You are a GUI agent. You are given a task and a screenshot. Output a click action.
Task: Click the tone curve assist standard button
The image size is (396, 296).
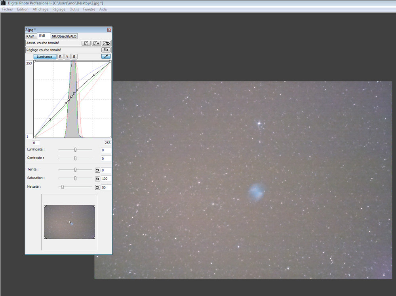[86, 43]
